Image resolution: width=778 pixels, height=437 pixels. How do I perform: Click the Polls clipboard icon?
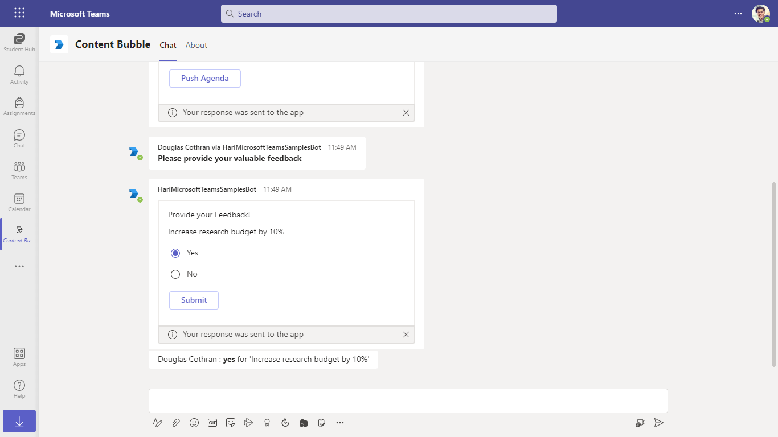pyautogui.click(x=322, y=423)
